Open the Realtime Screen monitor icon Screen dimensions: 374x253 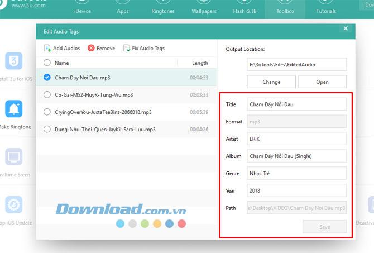click(x=13, y=157)
